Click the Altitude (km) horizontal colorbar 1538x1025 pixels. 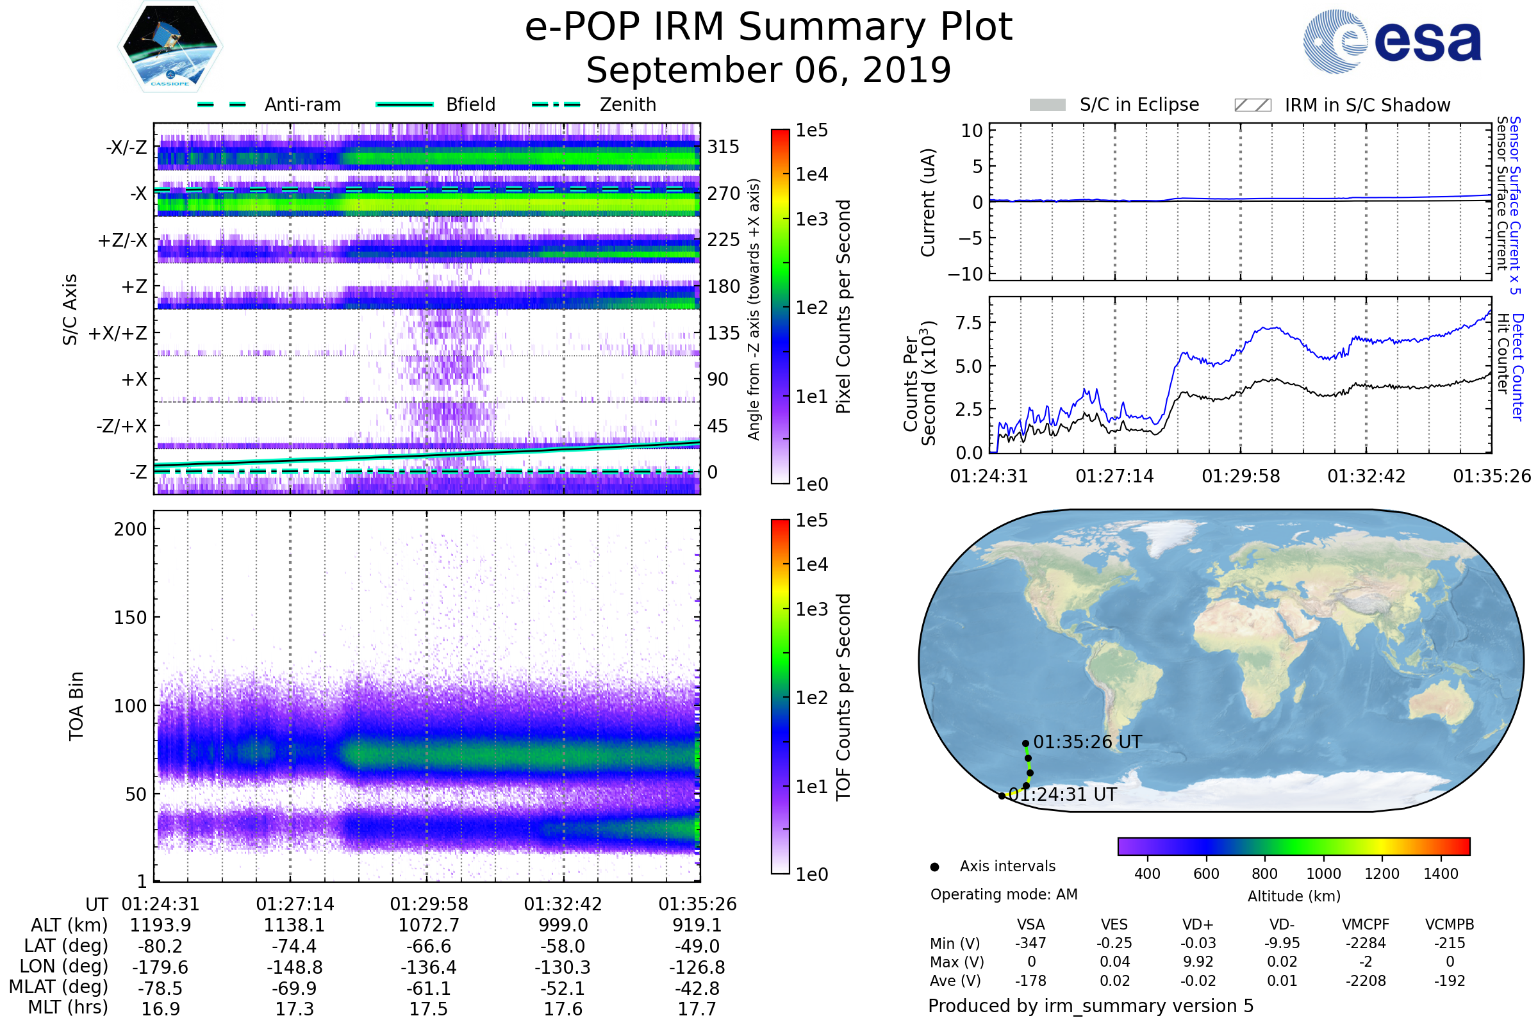pos(1293,846)
